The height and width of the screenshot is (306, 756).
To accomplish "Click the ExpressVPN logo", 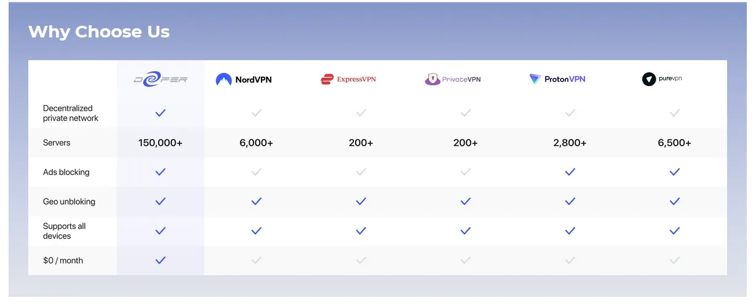I will coord(348,79).
